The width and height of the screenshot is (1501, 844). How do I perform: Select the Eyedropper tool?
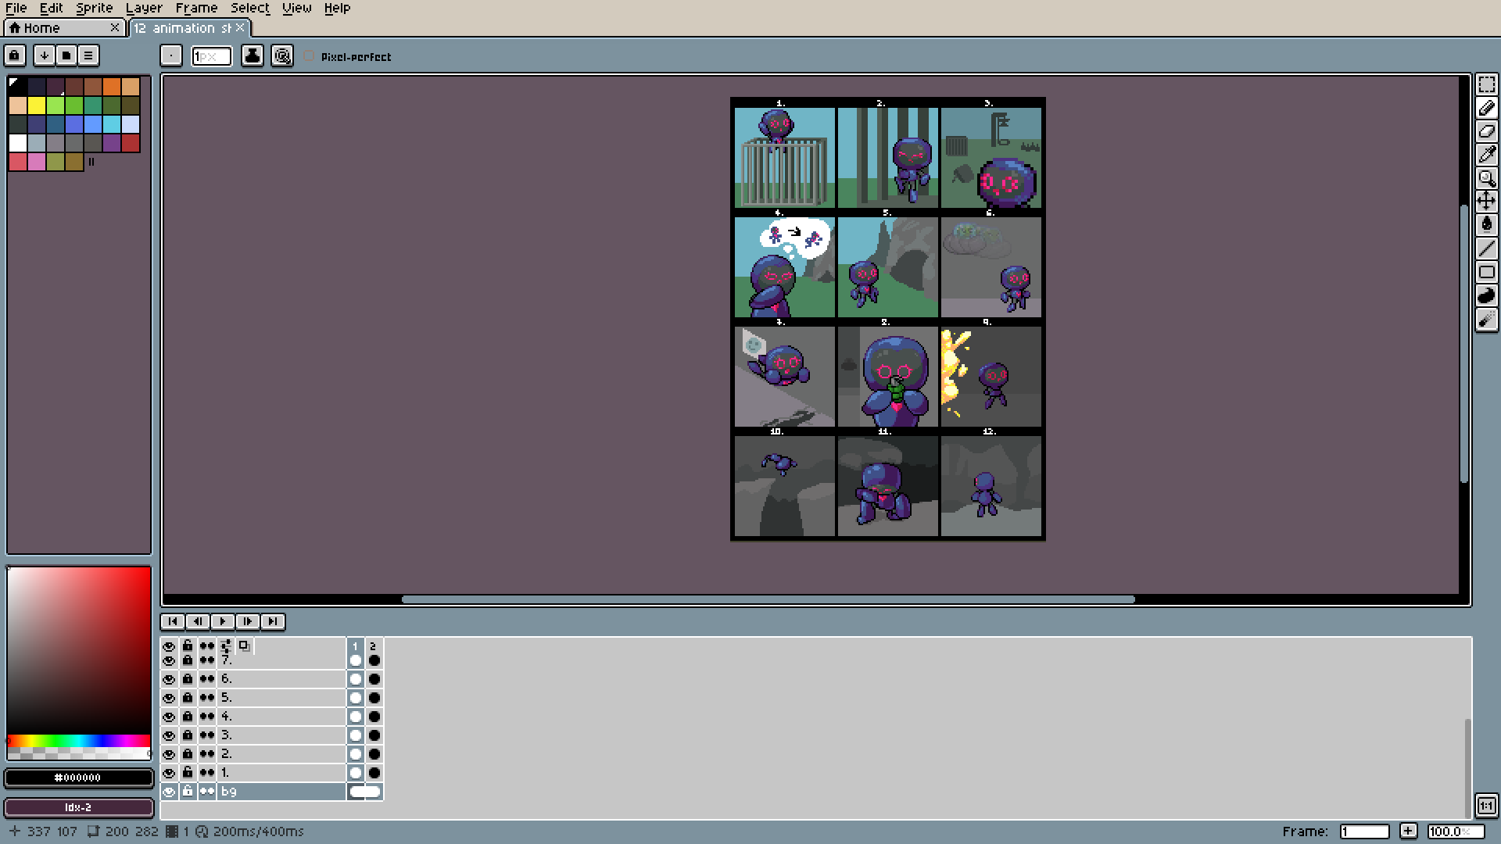pyautogui.click(x=1486, y=155)
